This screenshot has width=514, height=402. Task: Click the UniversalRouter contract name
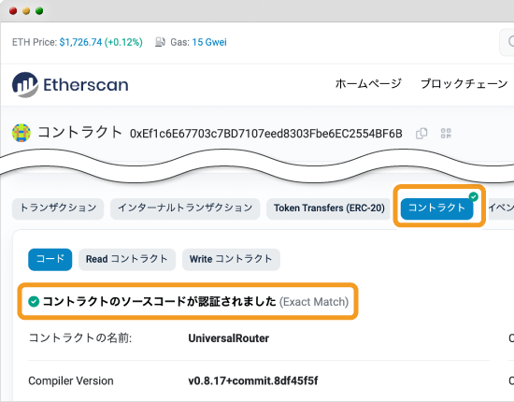[x=228, y=338]
